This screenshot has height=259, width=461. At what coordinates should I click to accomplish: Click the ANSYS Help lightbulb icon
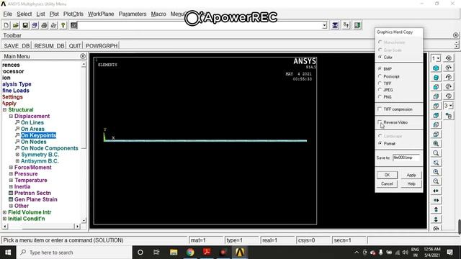(x=63, y=25)
